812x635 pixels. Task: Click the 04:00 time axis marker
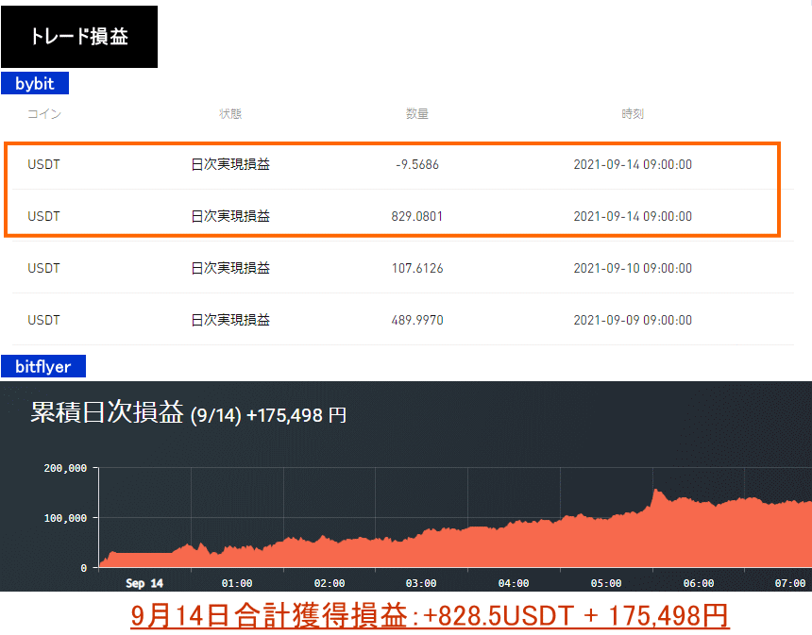pyautogui.click(x=514, y=583)
